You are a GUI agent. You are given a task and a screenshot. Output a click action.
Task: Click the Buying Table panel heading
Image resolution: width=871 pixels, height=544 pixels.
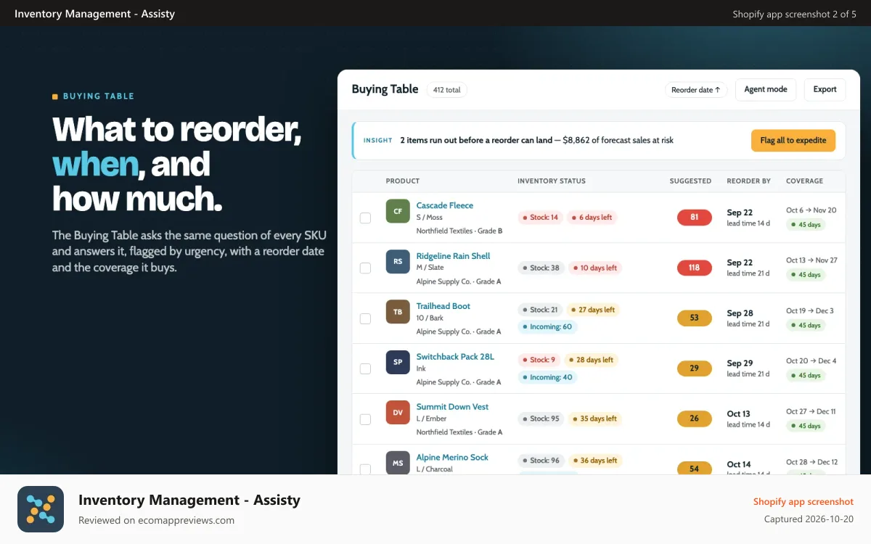pyautogui.click(x=385, y=89)
